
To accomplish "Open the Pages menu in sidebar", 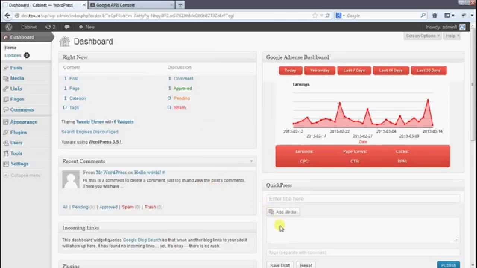I will [17, 99].
